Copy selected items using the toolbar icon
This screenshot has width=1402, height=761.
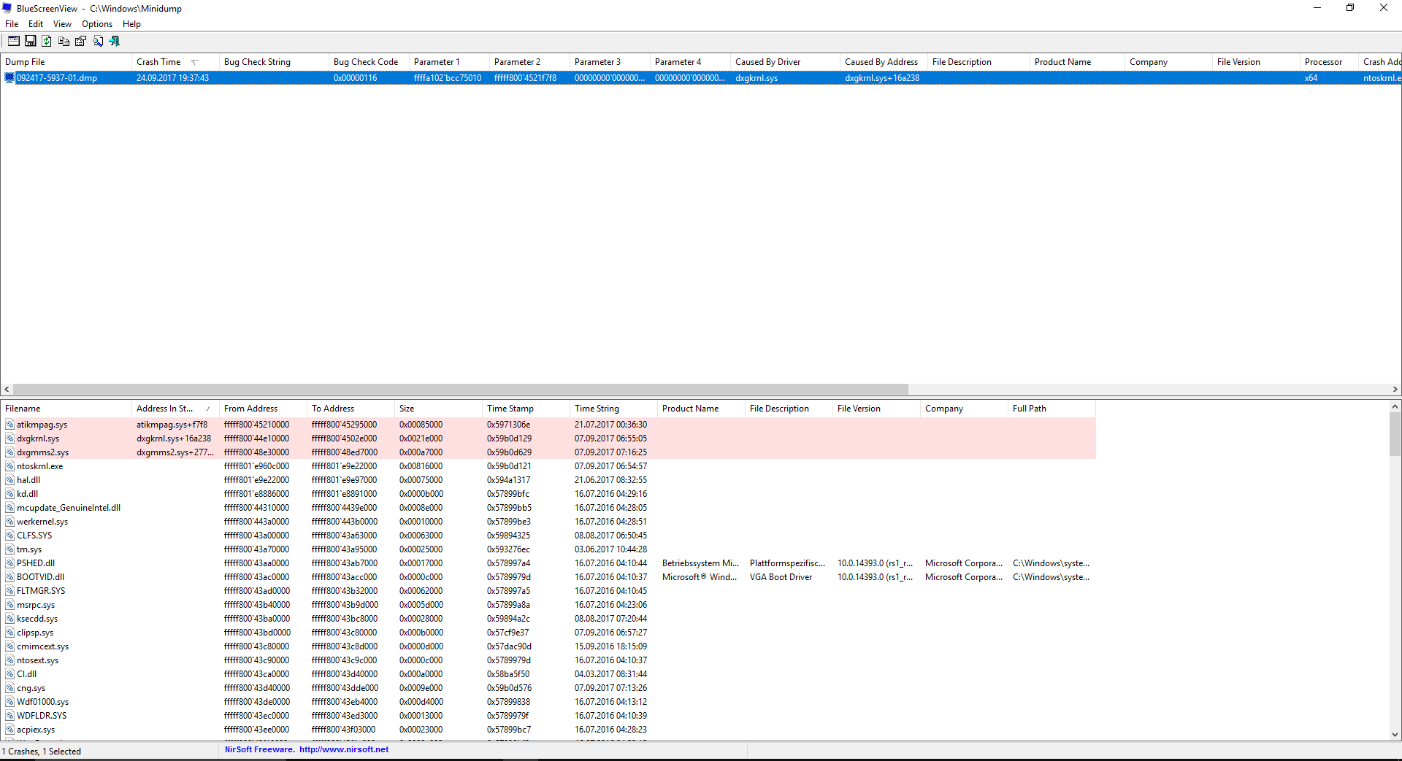[64, 42]
